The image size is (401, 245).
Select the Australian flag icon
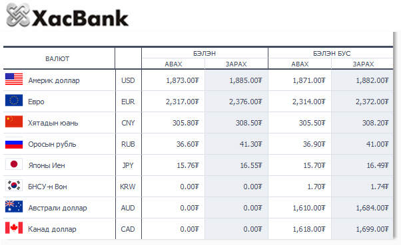[x=14, y=206]
